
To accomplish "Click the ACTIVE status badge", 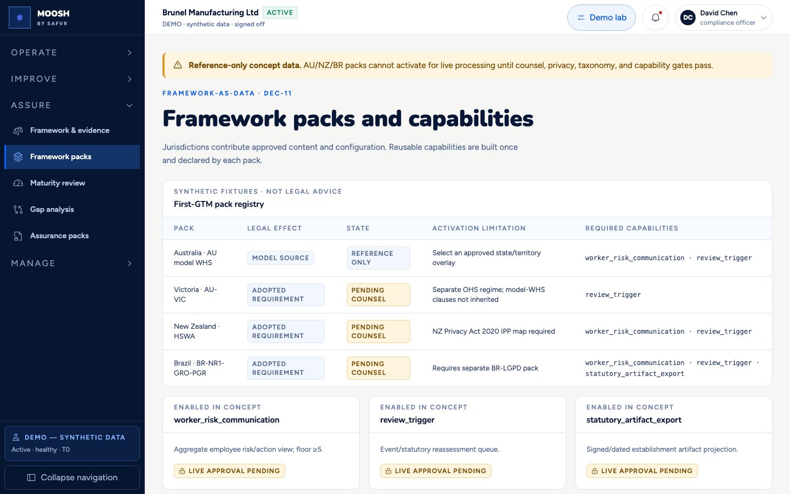I will tap(280, 13).
